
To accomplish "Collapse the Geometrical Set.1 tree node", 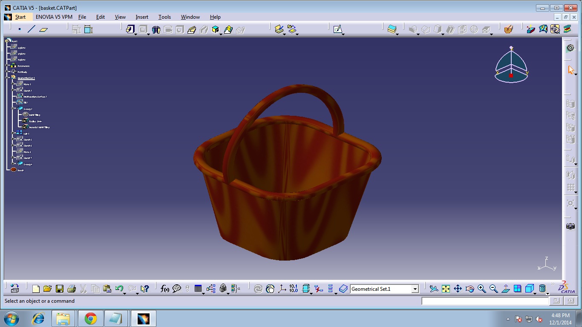I will [8, 78].
